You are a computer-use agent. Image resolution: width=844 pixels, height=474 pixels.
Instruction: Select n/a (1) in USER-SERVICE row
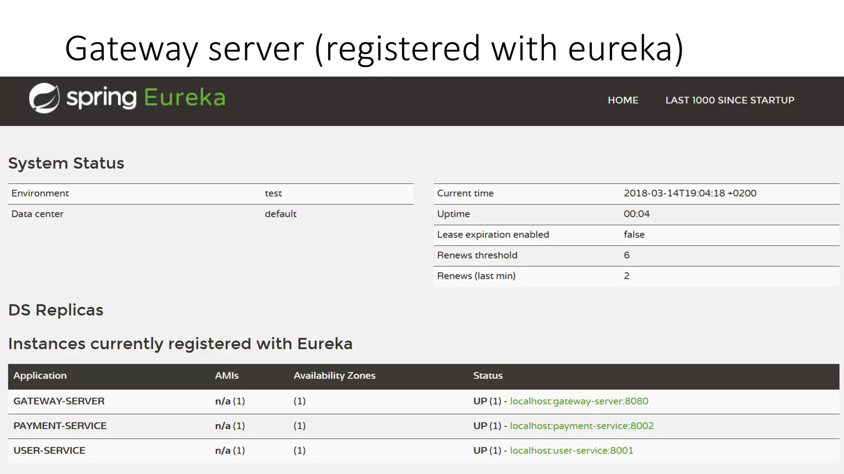pyautogui.click(x=230, y=451)
